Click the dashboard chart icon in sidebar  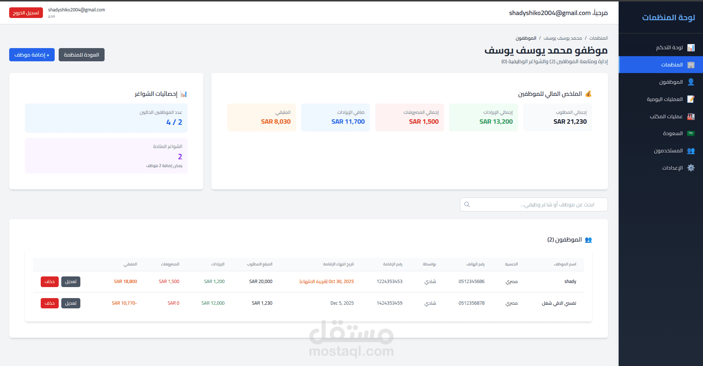(691, 48)
